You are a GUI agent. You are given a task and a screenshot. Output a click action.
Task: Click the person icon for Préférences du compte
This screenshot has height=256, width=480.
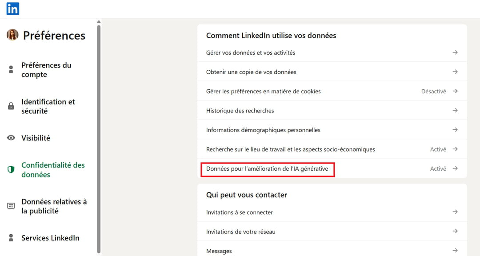tap(11, 70)
